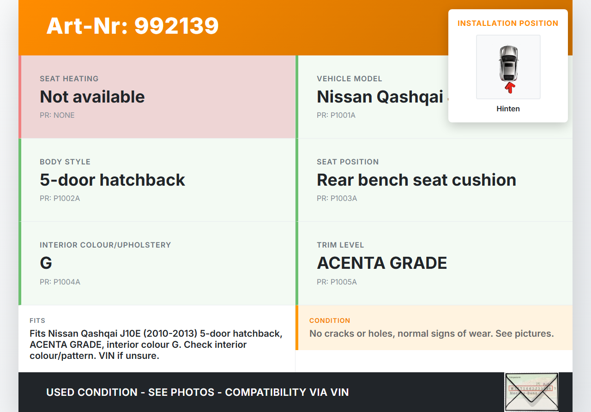
Task: Click the "SEAT HEATING" label
Action: 69,79
